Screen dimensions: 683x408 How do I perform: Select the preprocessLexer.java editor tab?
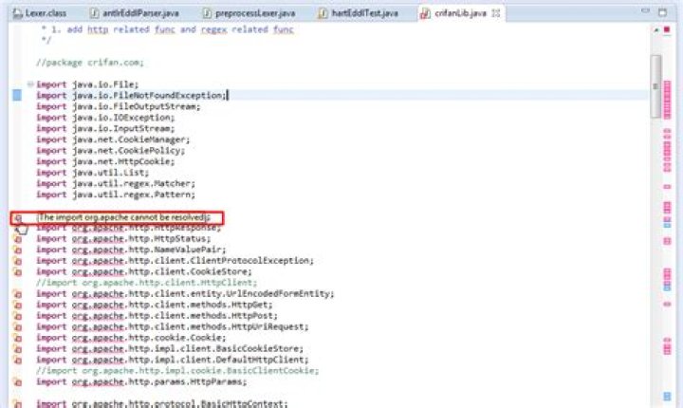(249, 13)
